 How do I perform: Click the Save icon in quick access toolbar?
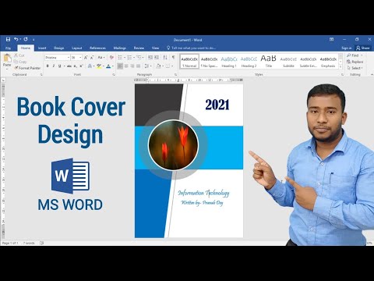tap(9, 39)
